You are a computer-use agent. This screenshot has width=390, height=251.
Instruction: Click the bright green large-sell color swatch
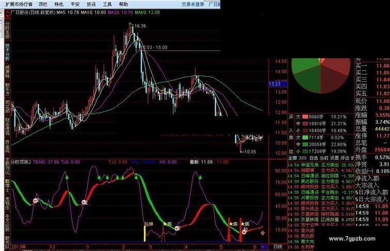(305, 138)
